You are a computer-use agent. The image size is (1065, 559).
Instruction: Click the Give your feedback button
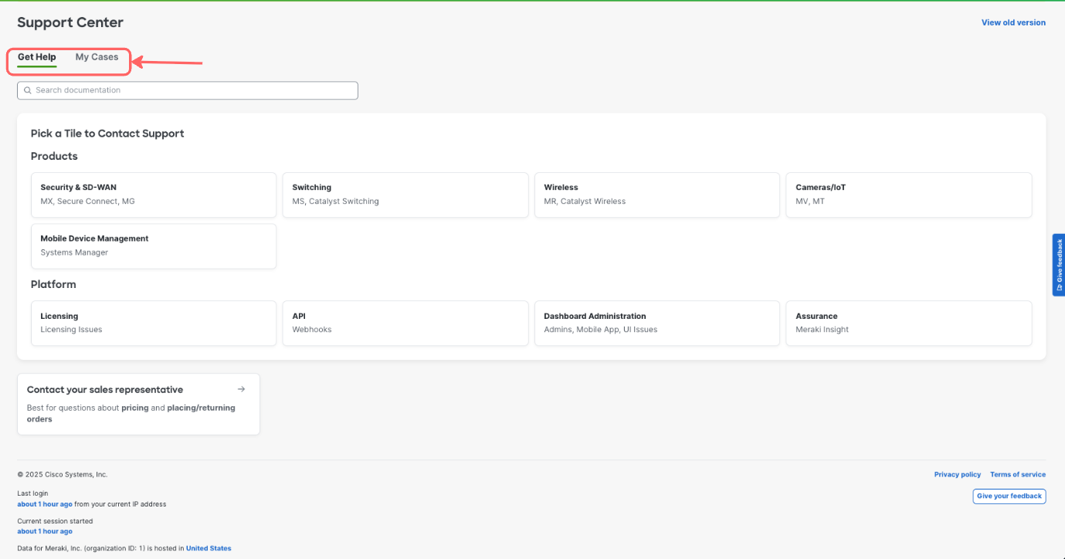point(1009,496)
